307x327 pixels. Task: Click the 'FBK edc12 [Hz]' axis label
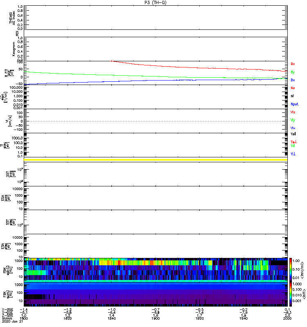[x=8, y=270]
